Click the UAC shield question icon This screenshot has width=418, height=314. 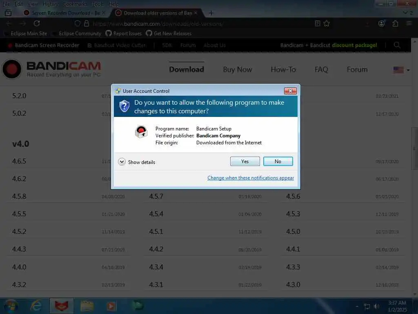pyautogui.click(x=124, y=106)
